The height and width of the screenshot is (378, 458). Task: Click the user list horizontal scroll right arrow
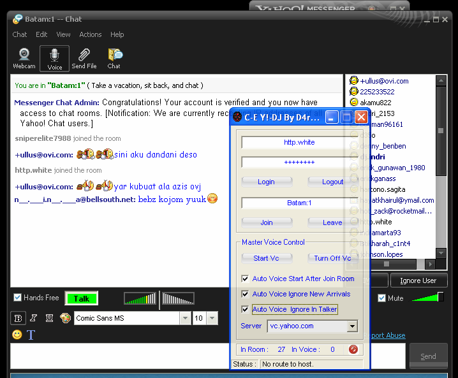point(430,264)
